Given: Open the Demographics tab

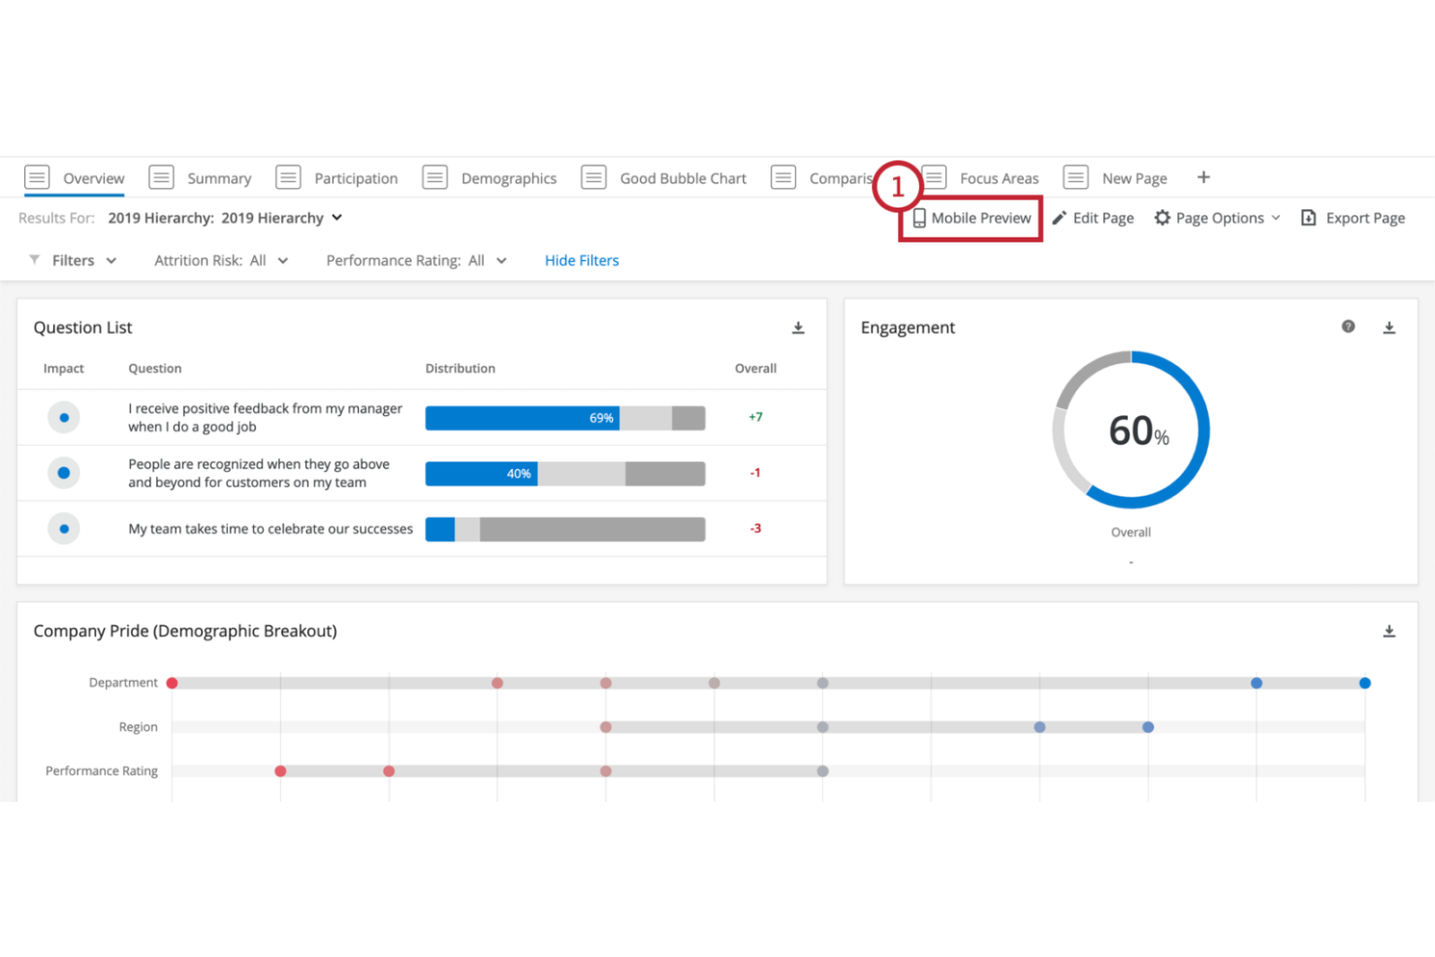Looking at the screenshot, I should point(490,178).
